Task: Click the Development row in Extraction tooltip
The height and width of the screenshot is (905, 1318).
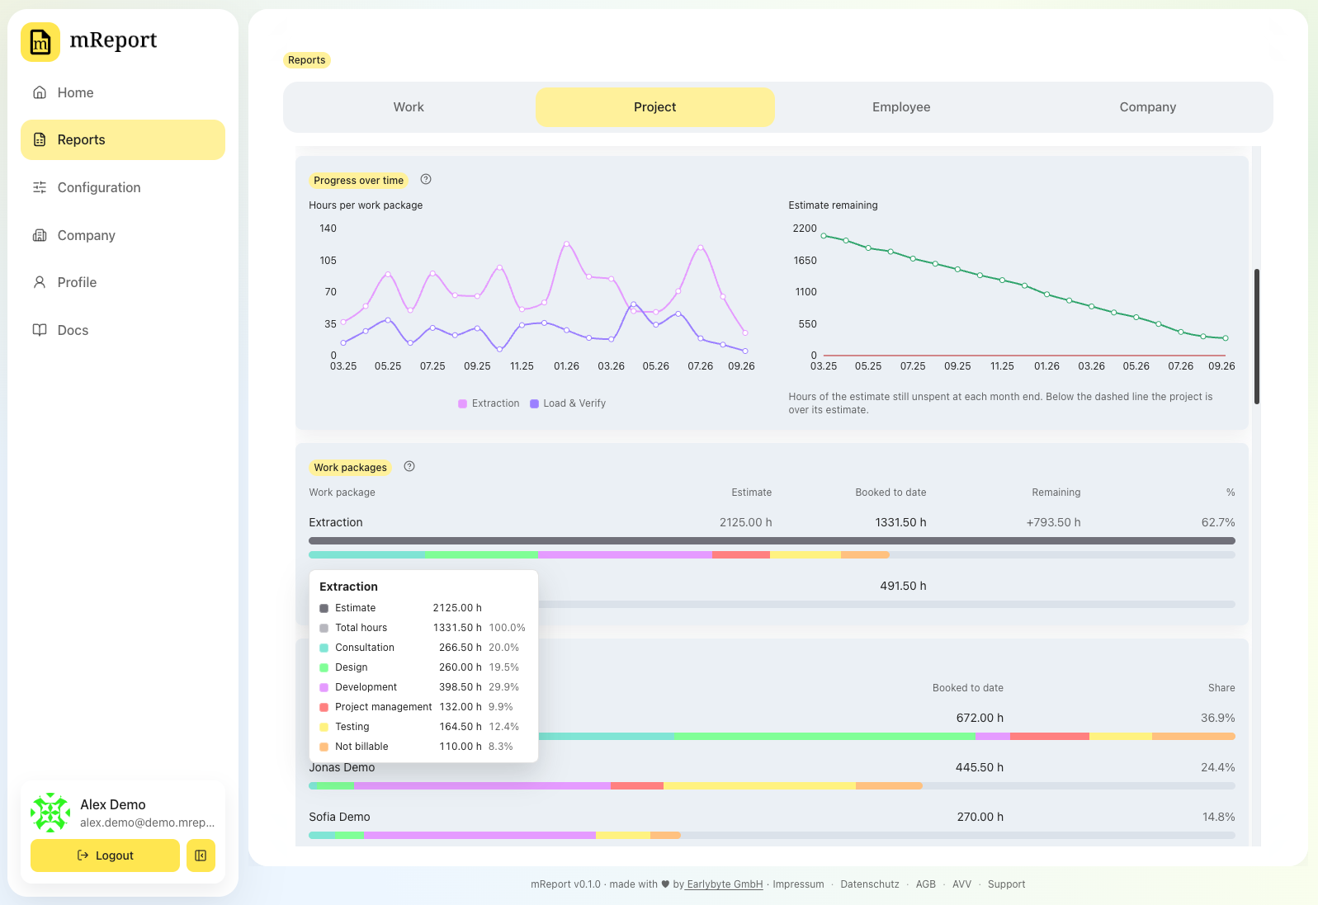Action: coord(423,687)
